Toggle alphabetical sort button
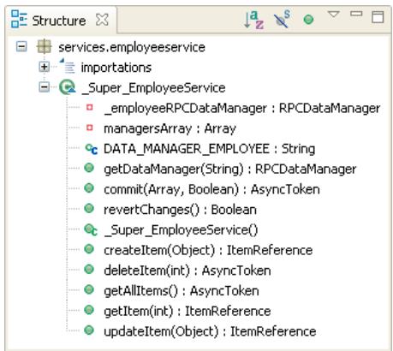The height and width of the screenshot is (351, 393). (x=254, y=20)
